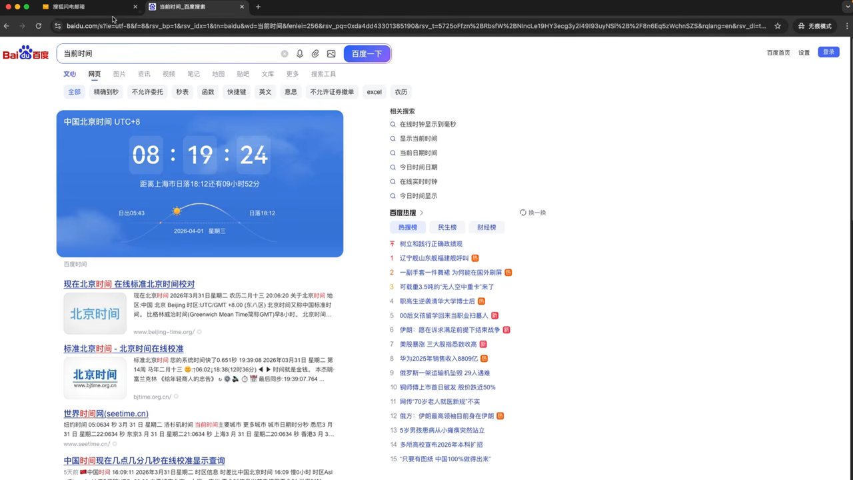The height and width of the screenshot is (480, 853).
Task: Open result 标准北京时间 - 北京时间在线校准
Action: (x=123, y=349)
